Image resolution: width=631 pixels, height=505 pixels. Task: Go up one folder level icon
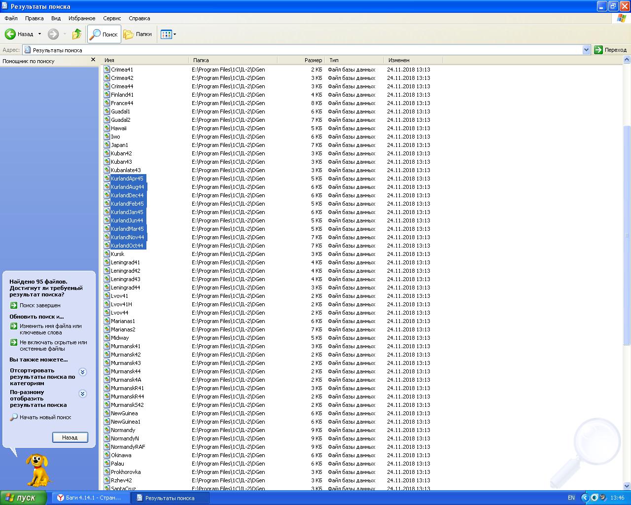(77, 34)
